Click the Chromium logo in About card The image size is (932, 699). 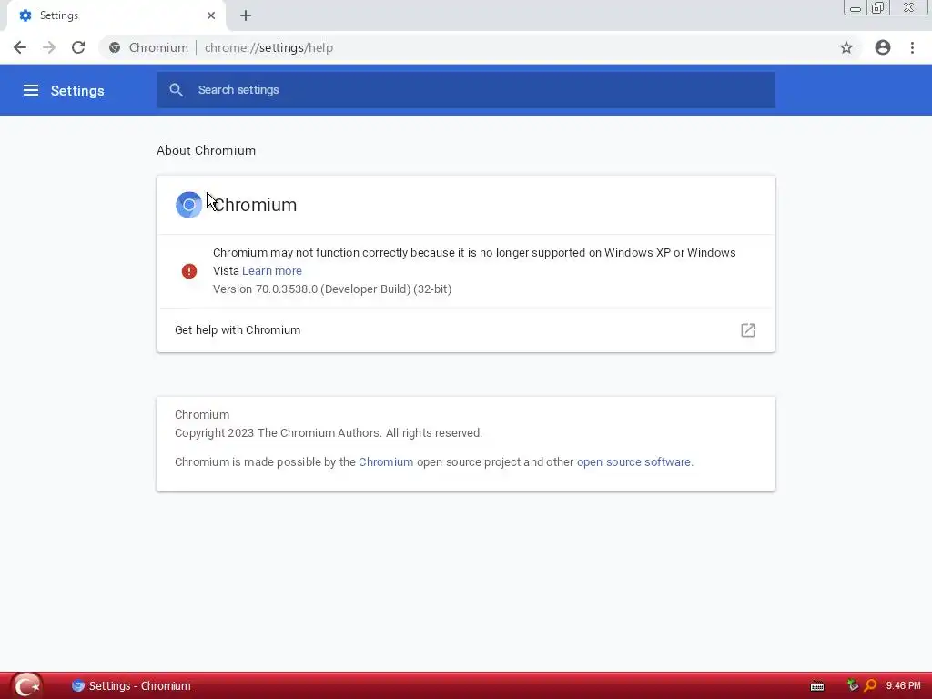coord(189,205)
